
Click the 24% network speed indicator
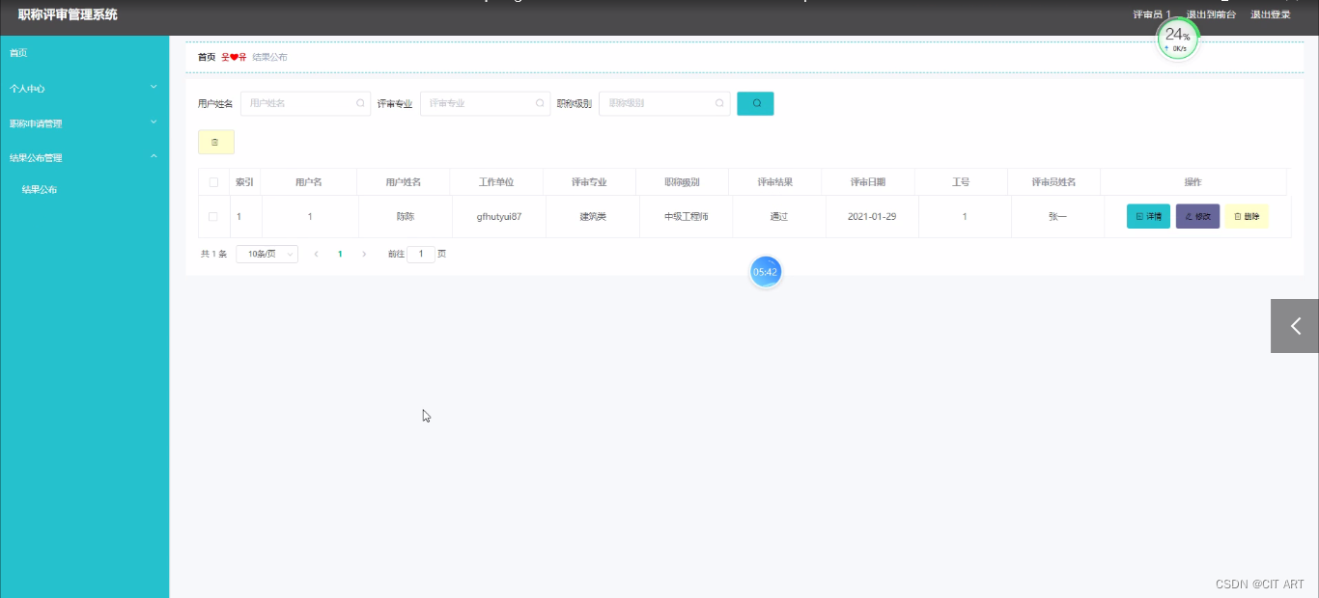point(1177,37)
